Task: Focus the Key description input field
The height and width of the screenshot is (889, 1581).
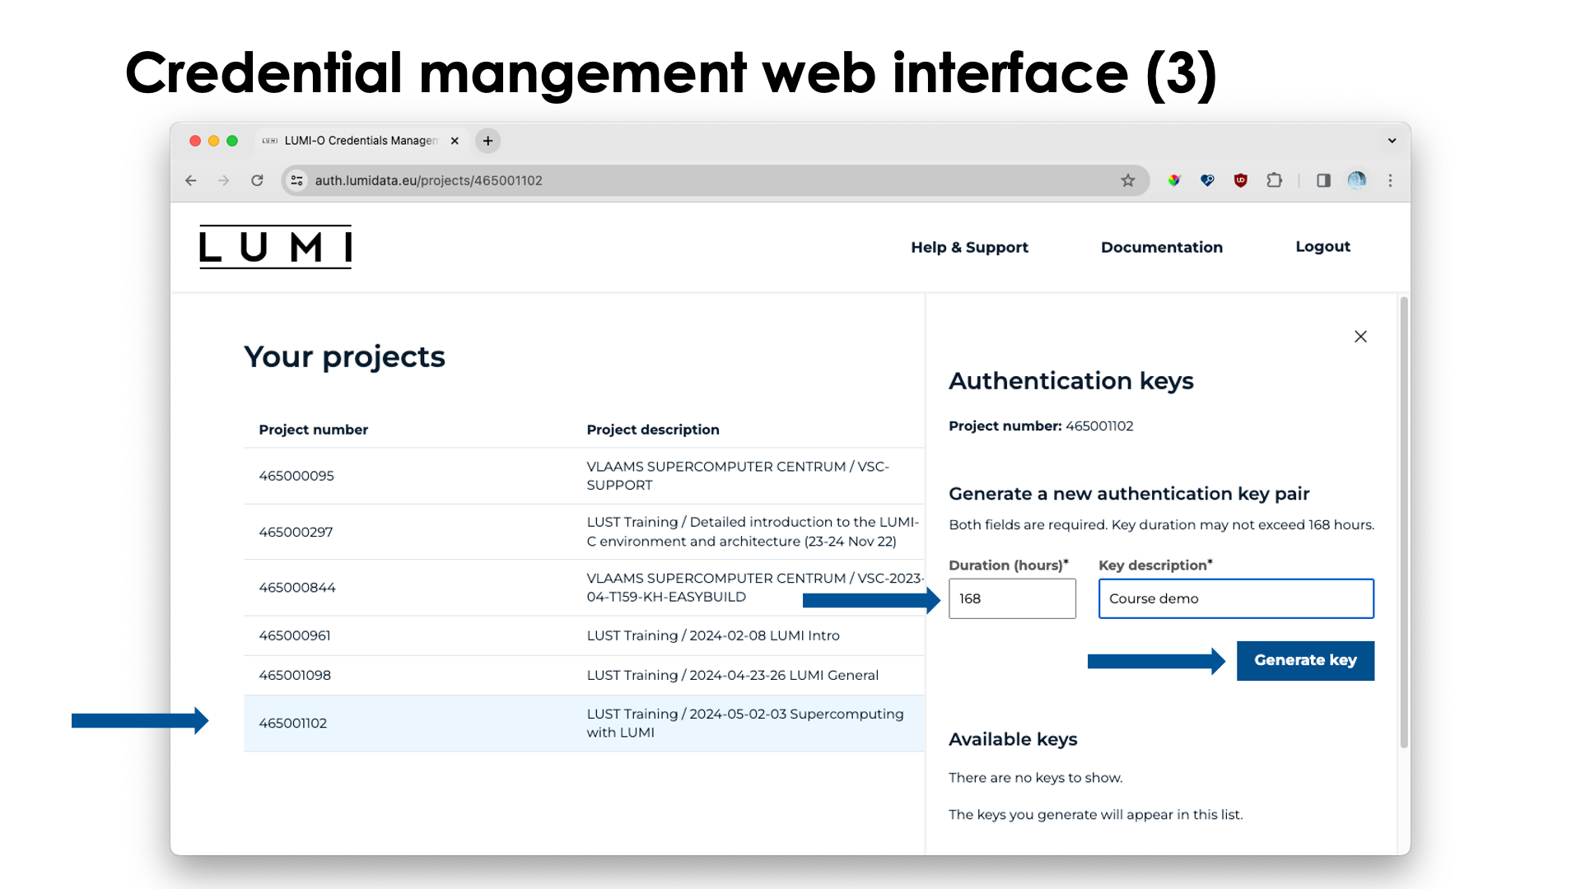Action: [1236, 598]
